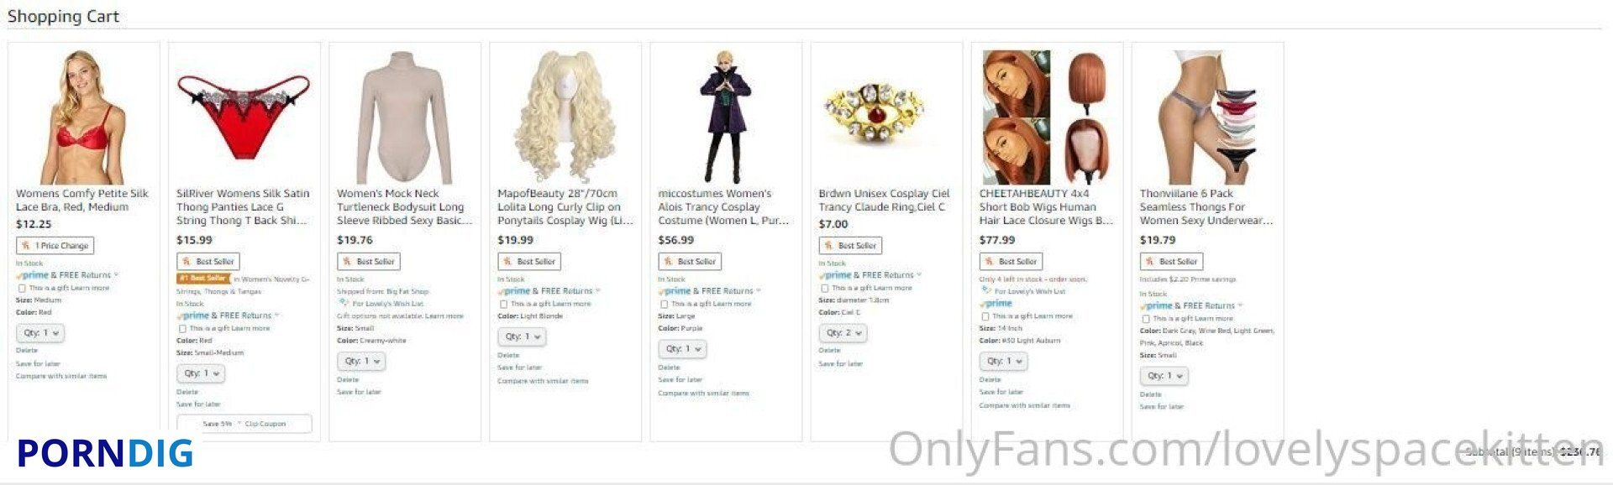Check 'This is a gift' for Ciel ring
Image resolution: width=1613 pixels, height=485 pixels.
(x=824, y=288)
